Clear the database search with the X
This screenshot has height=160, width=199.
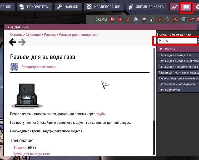[x=198, y=41]
